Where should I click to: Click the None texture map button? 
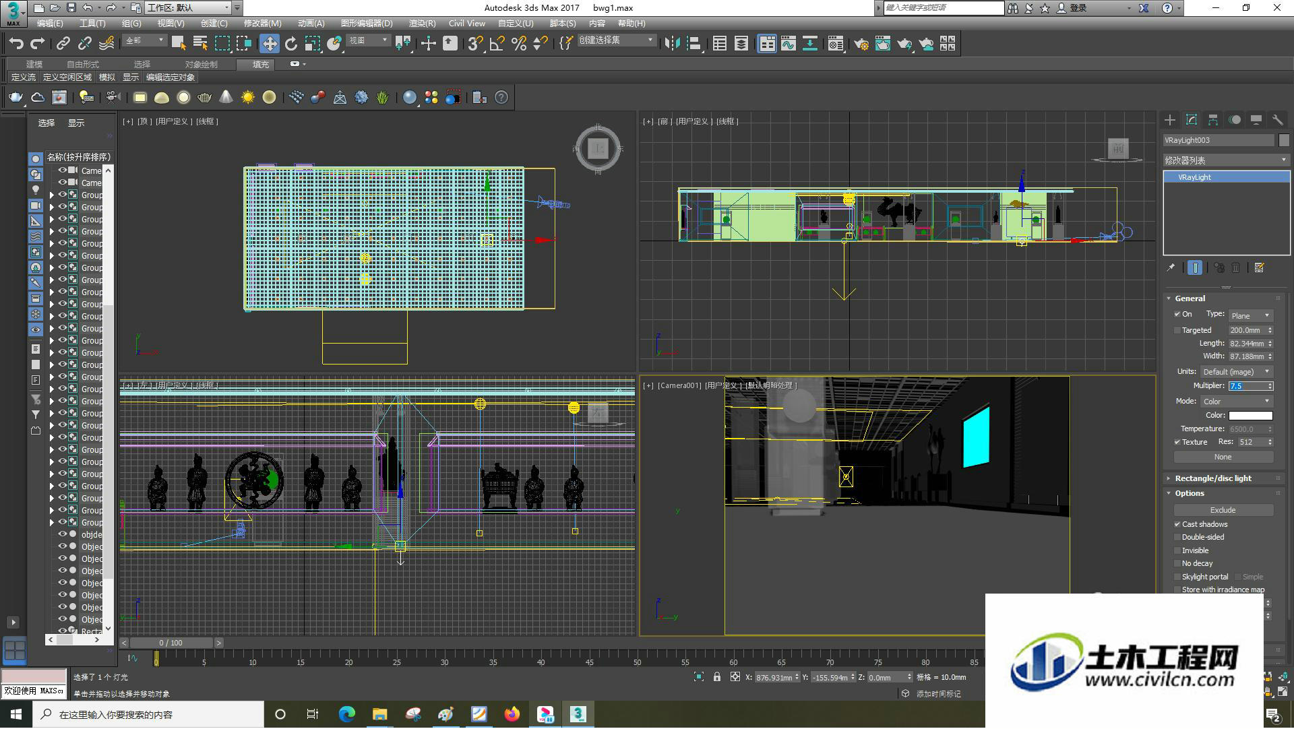(x=1223, y=457)
